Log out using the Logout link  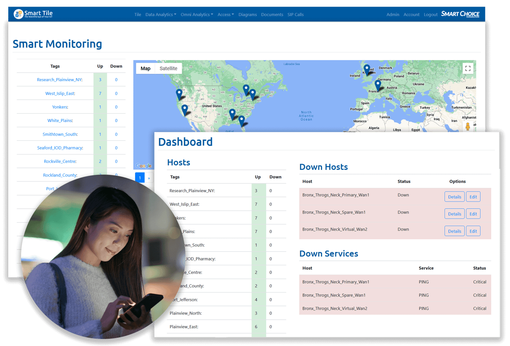coord(430,15)
